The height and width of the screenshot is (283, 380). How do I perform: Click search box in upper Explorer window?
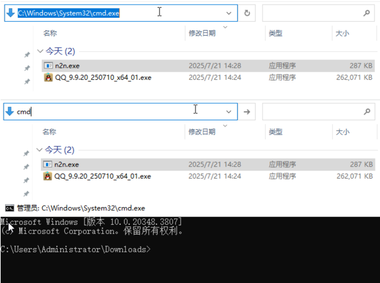(x=319, y=13)
